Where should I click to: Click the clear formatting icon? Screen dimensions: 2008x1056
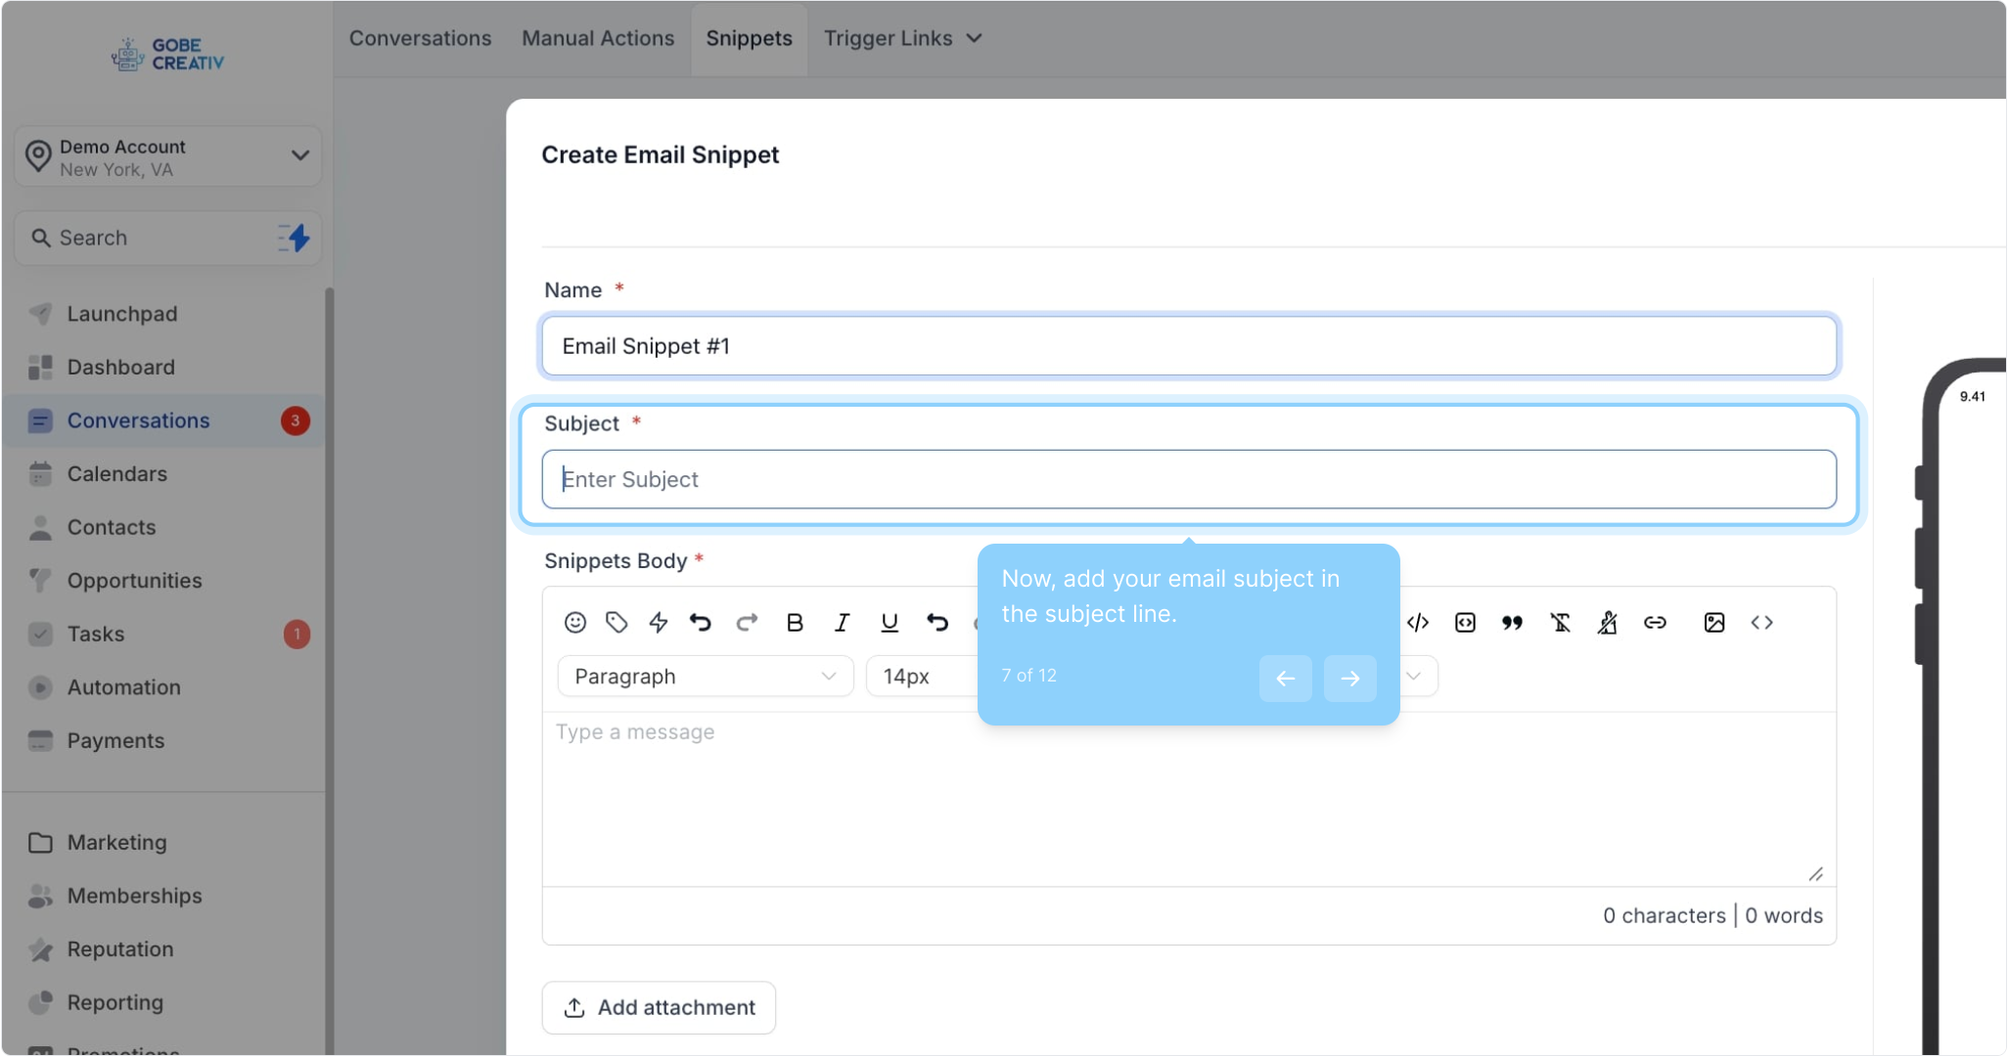click(1560, 623)
